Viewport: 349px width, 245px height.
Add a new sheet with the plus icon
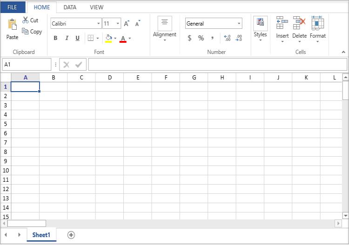click(x=71, y=235)
